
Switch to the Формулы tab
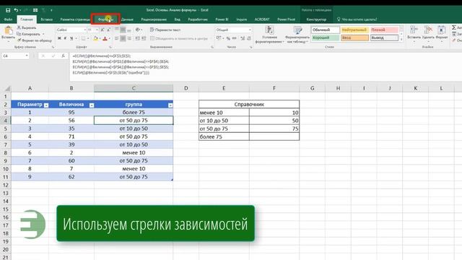click(x=105, y=19)
